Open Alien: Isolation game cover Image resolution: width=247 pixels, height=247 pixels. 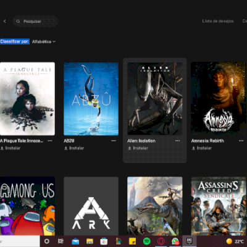pos(155,99)
